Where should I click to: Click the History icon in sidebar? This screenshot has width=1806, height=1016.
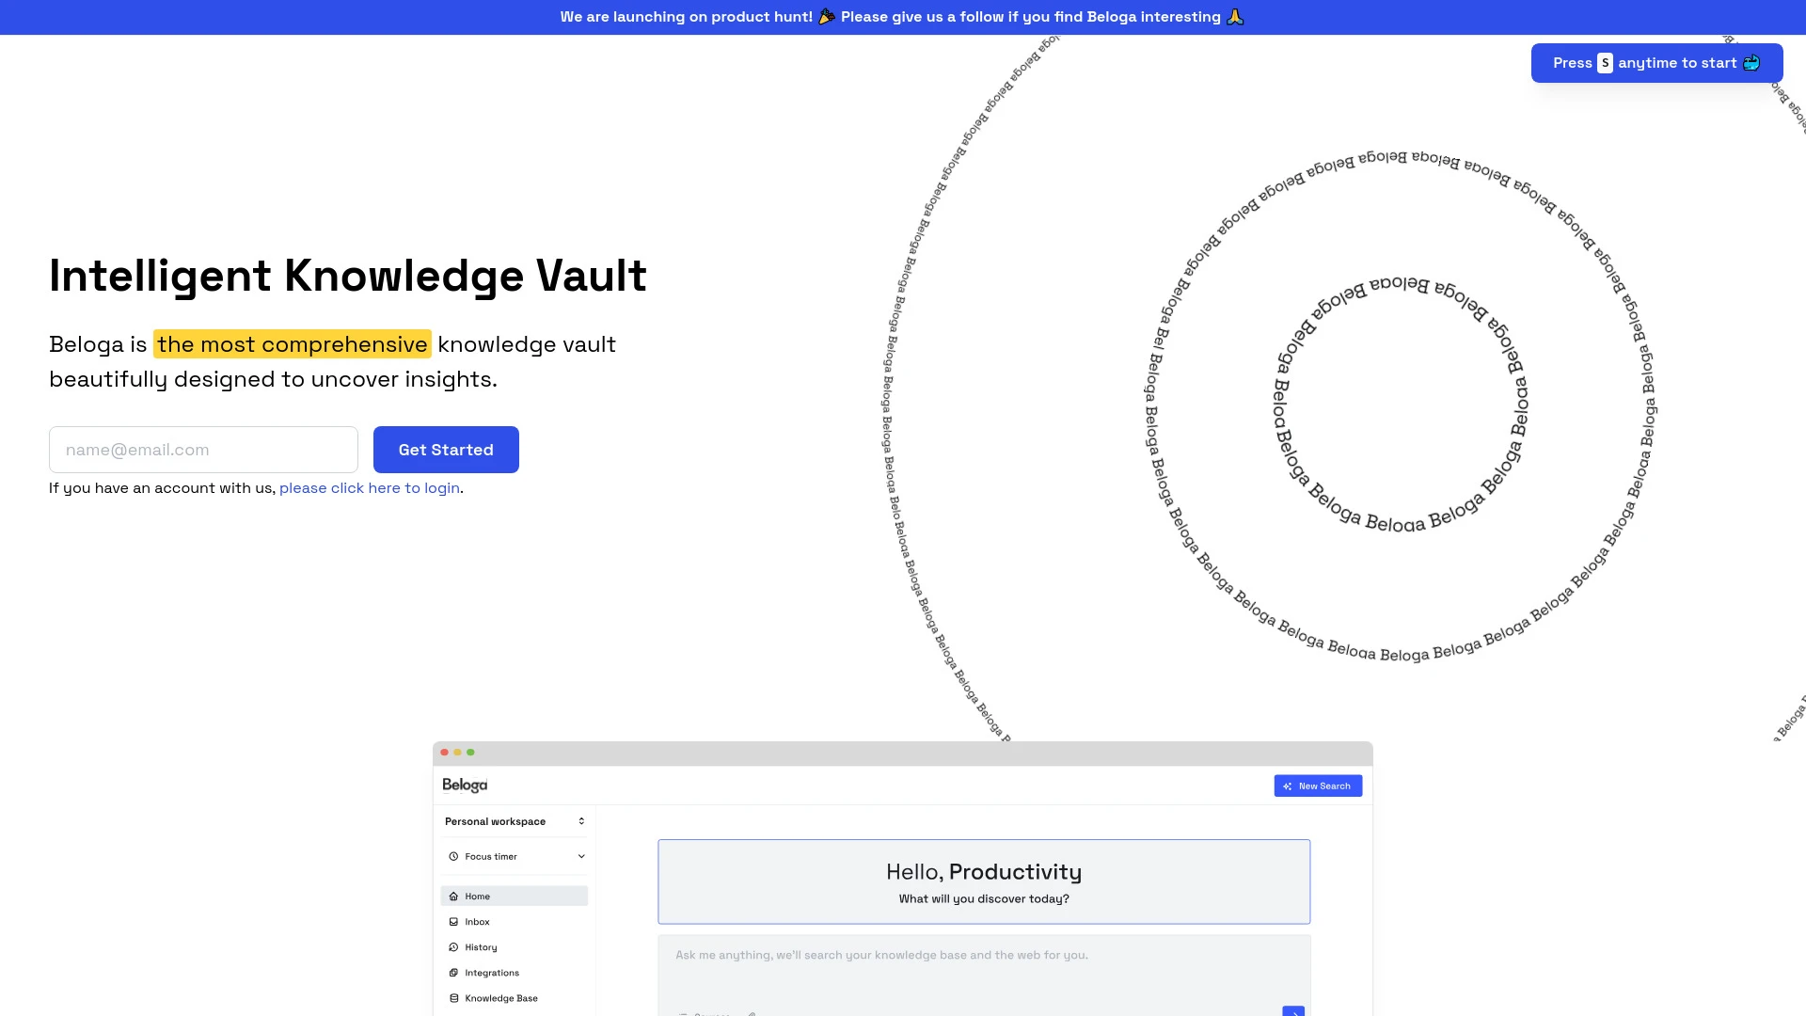click(x=452, y=946)
